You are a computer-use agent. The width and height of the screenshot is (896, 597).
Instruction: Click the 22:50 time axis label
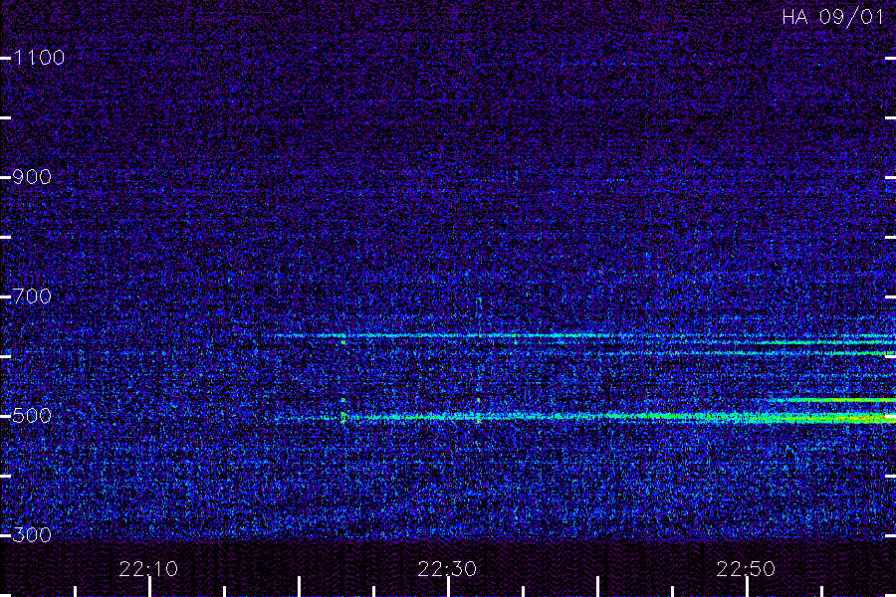(x=747, y=569)
